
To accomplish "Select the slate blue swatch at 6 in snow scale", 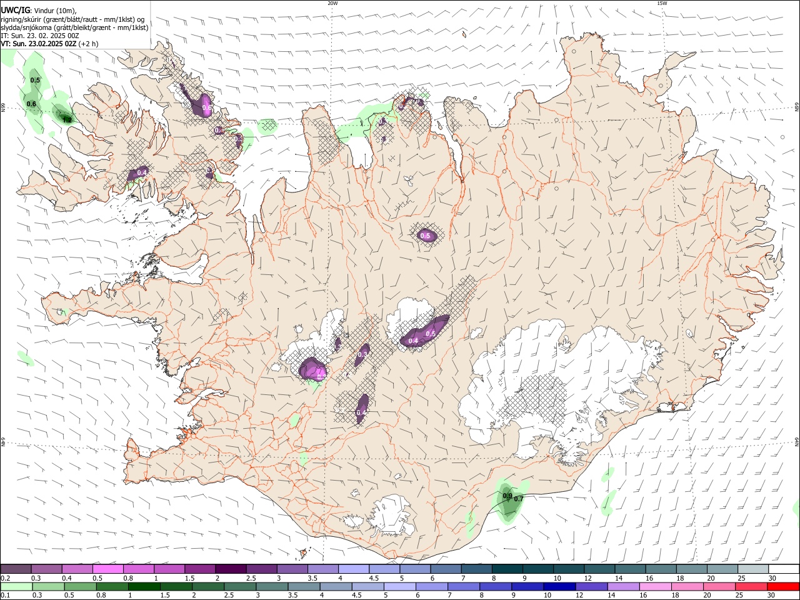I will tap(444, 569).
